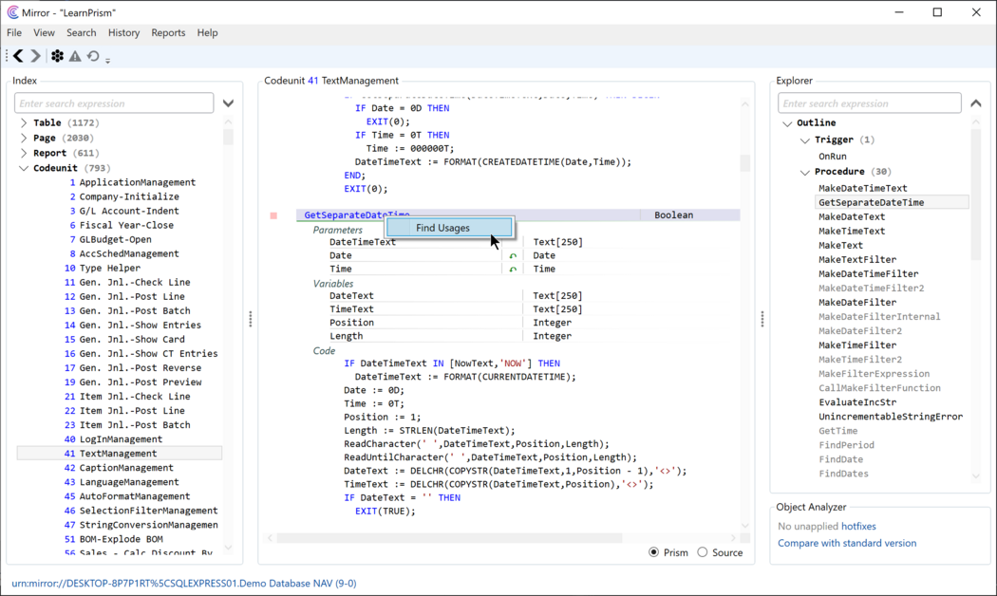Click the splitter grip between code and Explorer

[762, 319]
